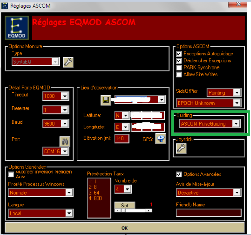Screen dimensions: 251x235
Task: Enable PARK Synchrone option
Action: click(179, 68)
